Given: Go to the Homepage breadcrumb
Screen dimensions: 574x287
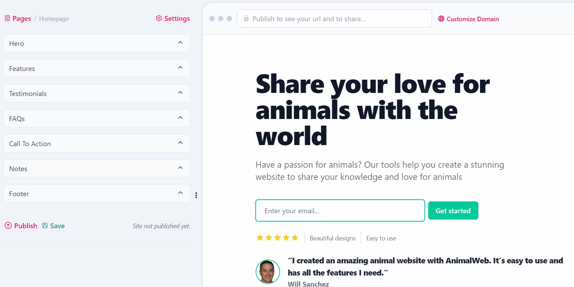Looking at the screenshot, I should [54, 19].
